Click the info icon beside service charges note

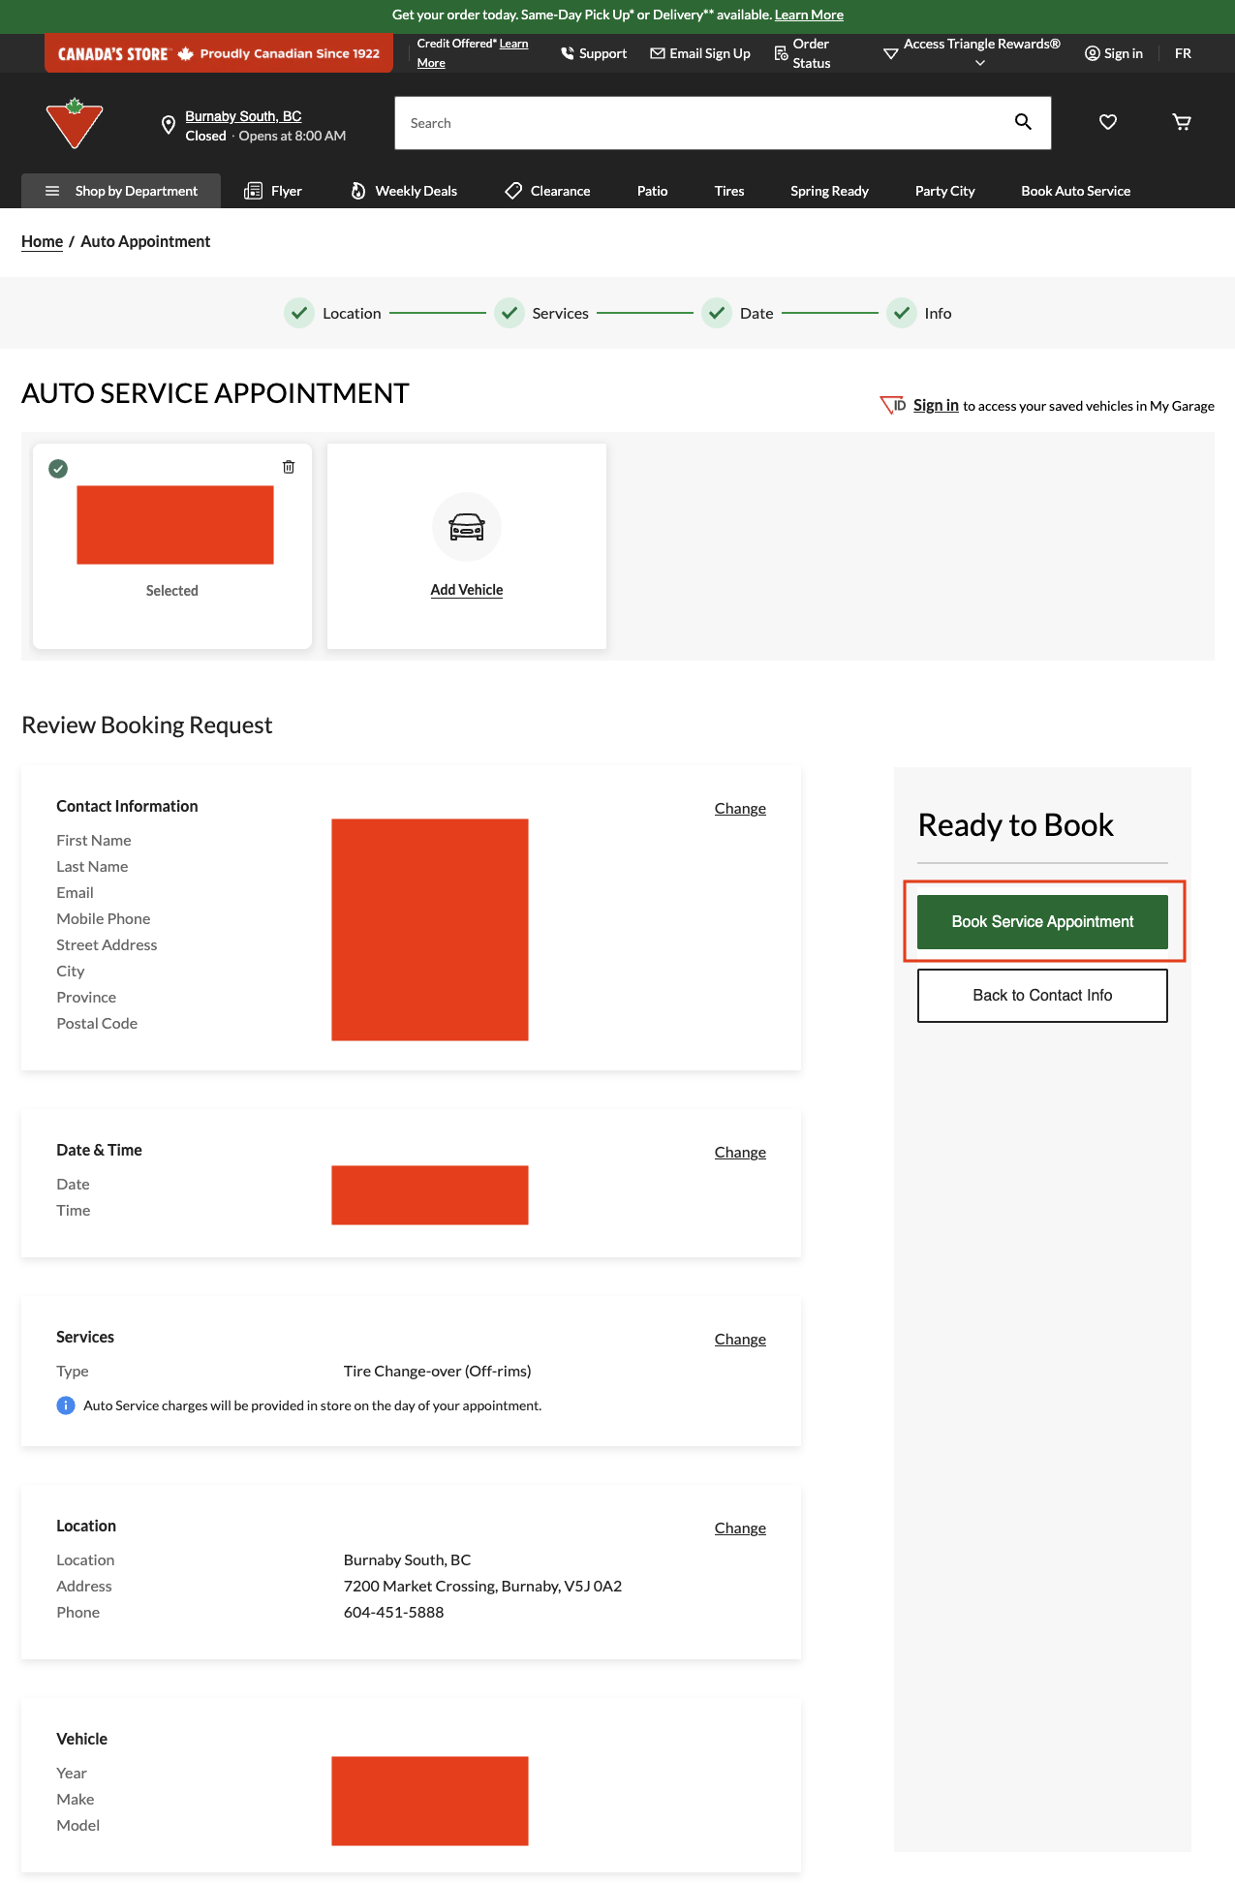pyautogui.click(x=66, y=1405)
